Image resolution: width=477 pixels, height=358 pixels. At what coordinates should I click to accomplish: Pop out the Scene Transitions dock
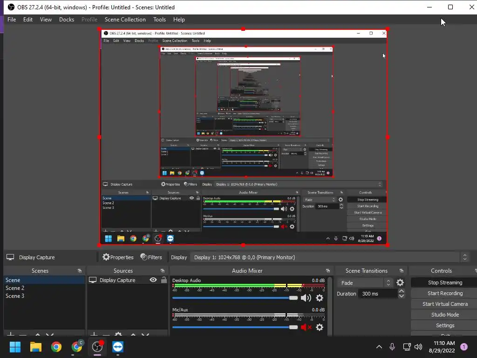pyautogui.click(x=401, y=271)
